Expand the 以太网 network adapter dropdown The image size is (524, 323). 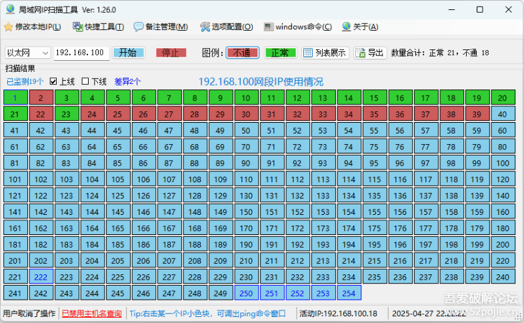pos(45,53)
